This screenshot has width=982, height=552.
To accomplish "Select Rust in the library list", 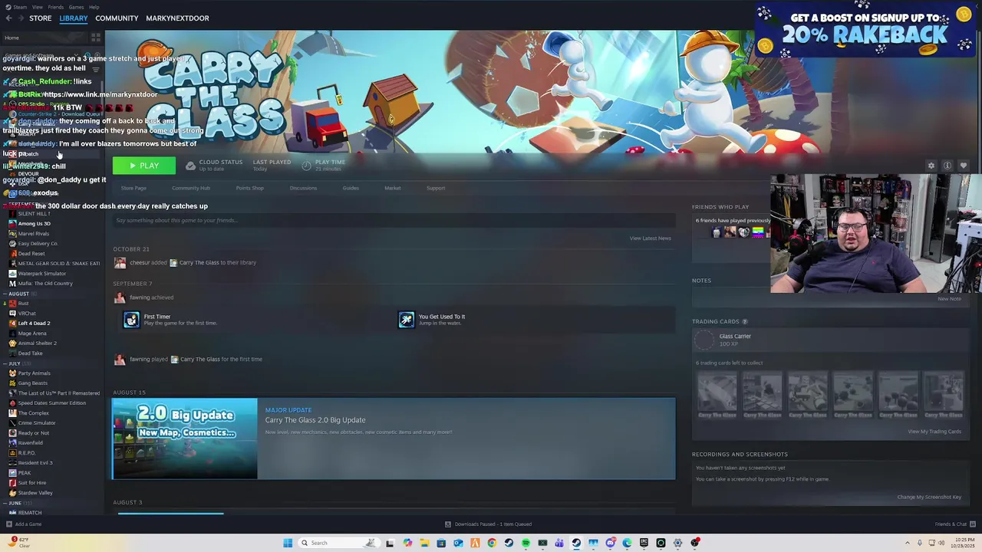I will [23, 304].
